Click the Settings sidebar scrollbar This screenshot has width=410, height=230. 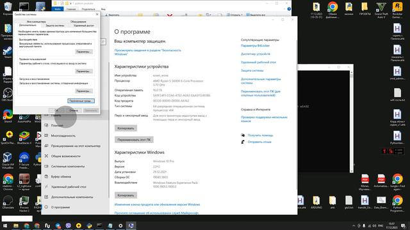tap(108, 130)
